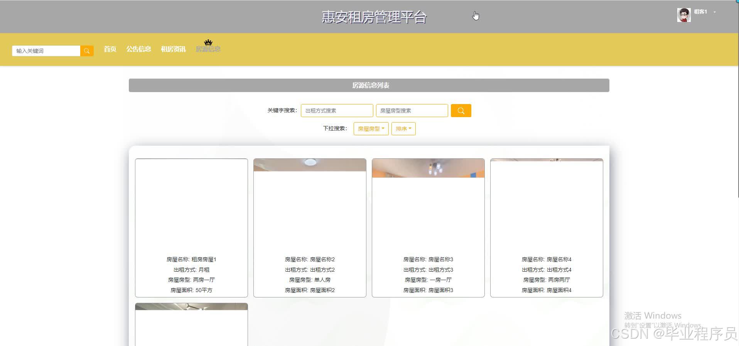Click the text 房屋房型: 单人房
739x346 pixels.
pyautogui.click(x=310, y=280)
